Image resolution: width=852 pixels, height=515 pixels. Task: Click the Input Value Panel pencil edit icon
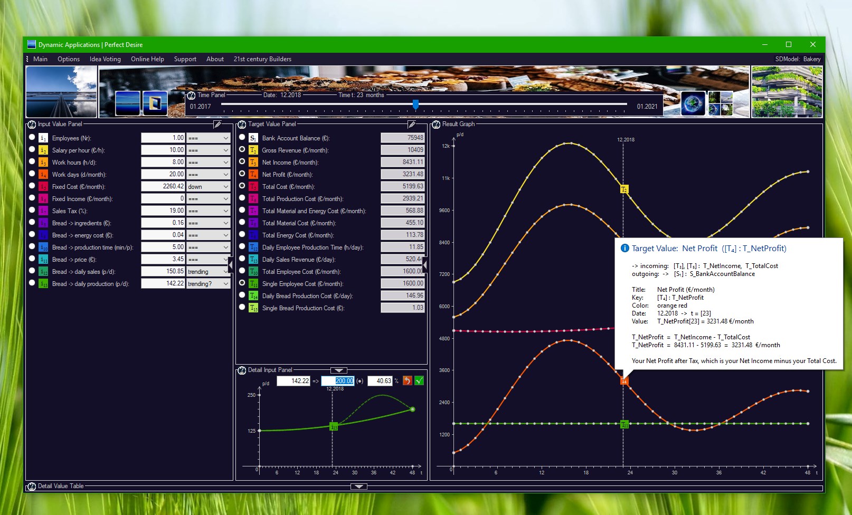pyautogui.click(x=217, y=125)
